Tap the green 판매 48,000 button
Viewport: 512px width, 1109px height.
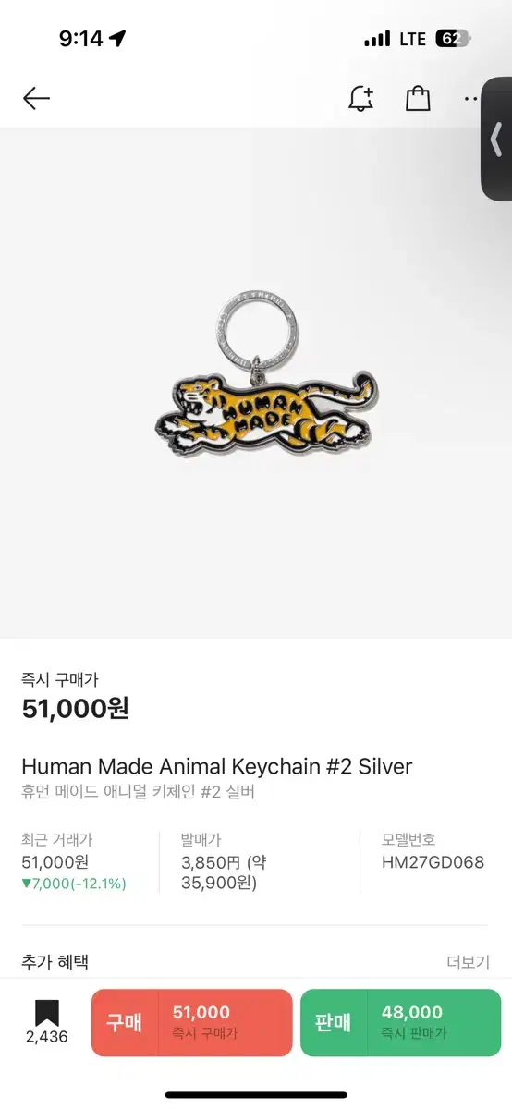[x=400, y=1023]
